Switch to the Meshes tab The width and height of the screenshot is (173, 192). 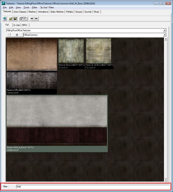coord(32,12)
